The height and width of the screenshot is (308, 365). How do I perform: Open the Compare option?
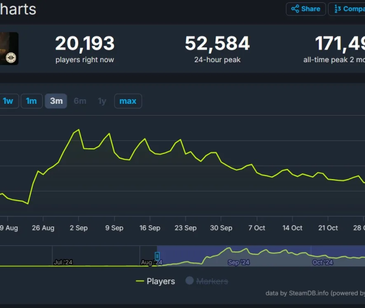(x=347, y=9)
